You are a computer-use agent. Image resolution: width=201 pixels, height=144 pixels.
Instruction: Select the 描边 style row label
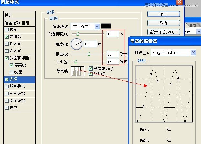click(x=14, y=108)
